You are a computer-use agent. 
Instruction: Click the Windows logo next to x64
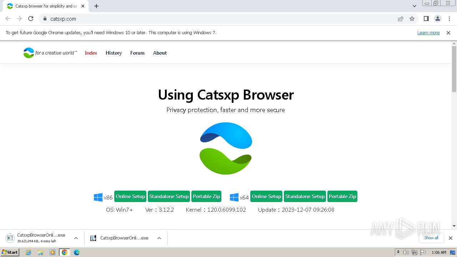[x=234, y=197]
